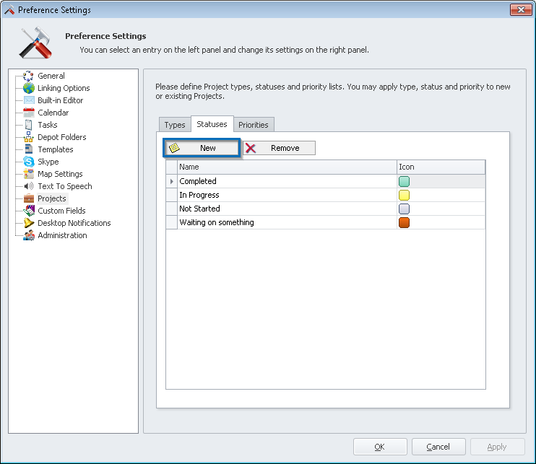Viewport: 536px width, 464px height.
Task: Click the Administration icon in the sidebar
Action: [29, 235]
